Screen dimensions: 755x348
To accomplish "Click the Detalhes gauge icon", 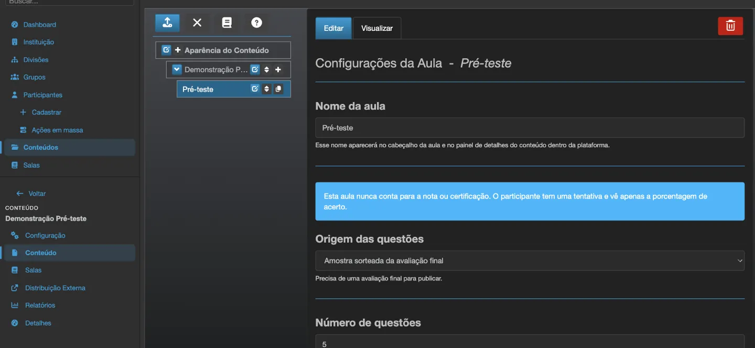I will (x=15, y=323).
